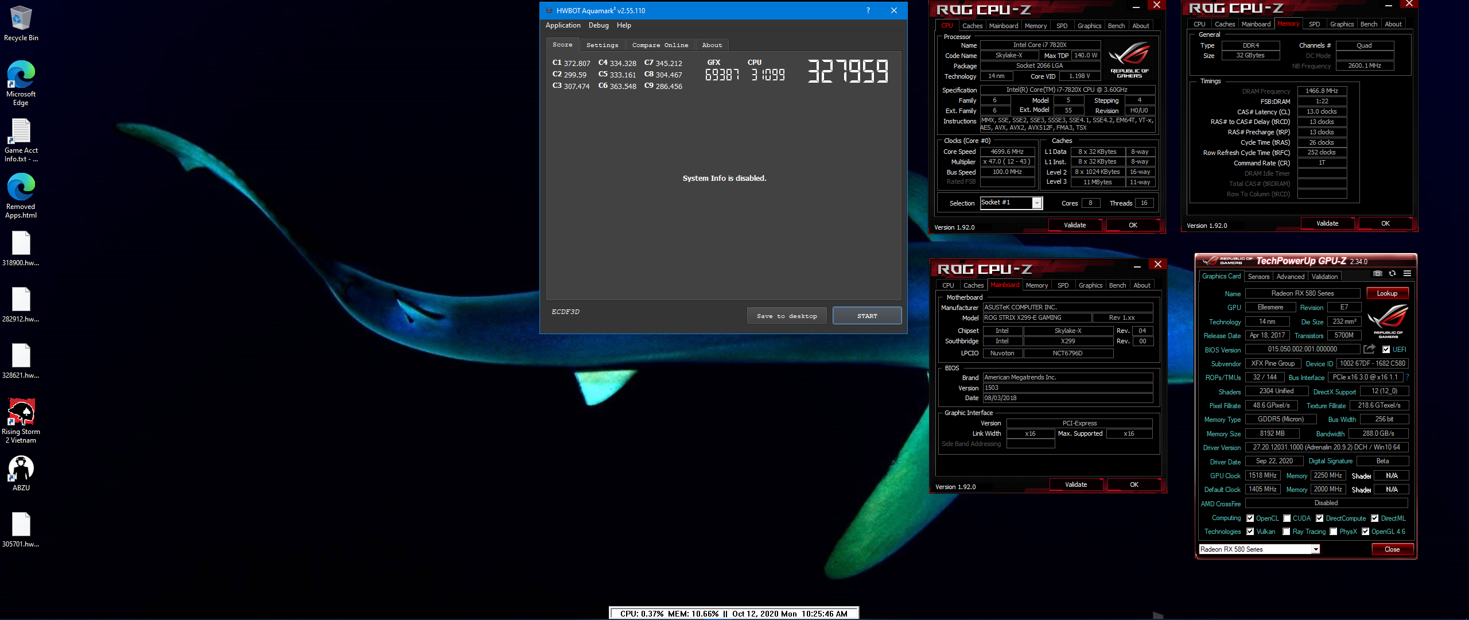Click the GPU name field 'Radeon RX 580 Series'
Screen dimensions: 1469x620
(x=1303, y=293)
